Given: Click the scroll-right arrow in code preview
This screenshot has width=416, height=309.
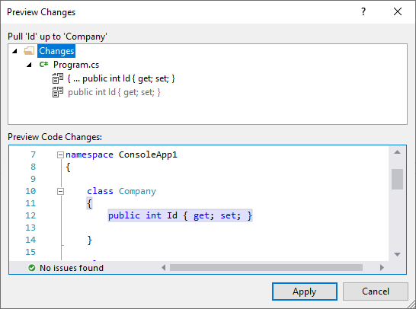Looking at the screenshot, I should click(x=382, y=268).
